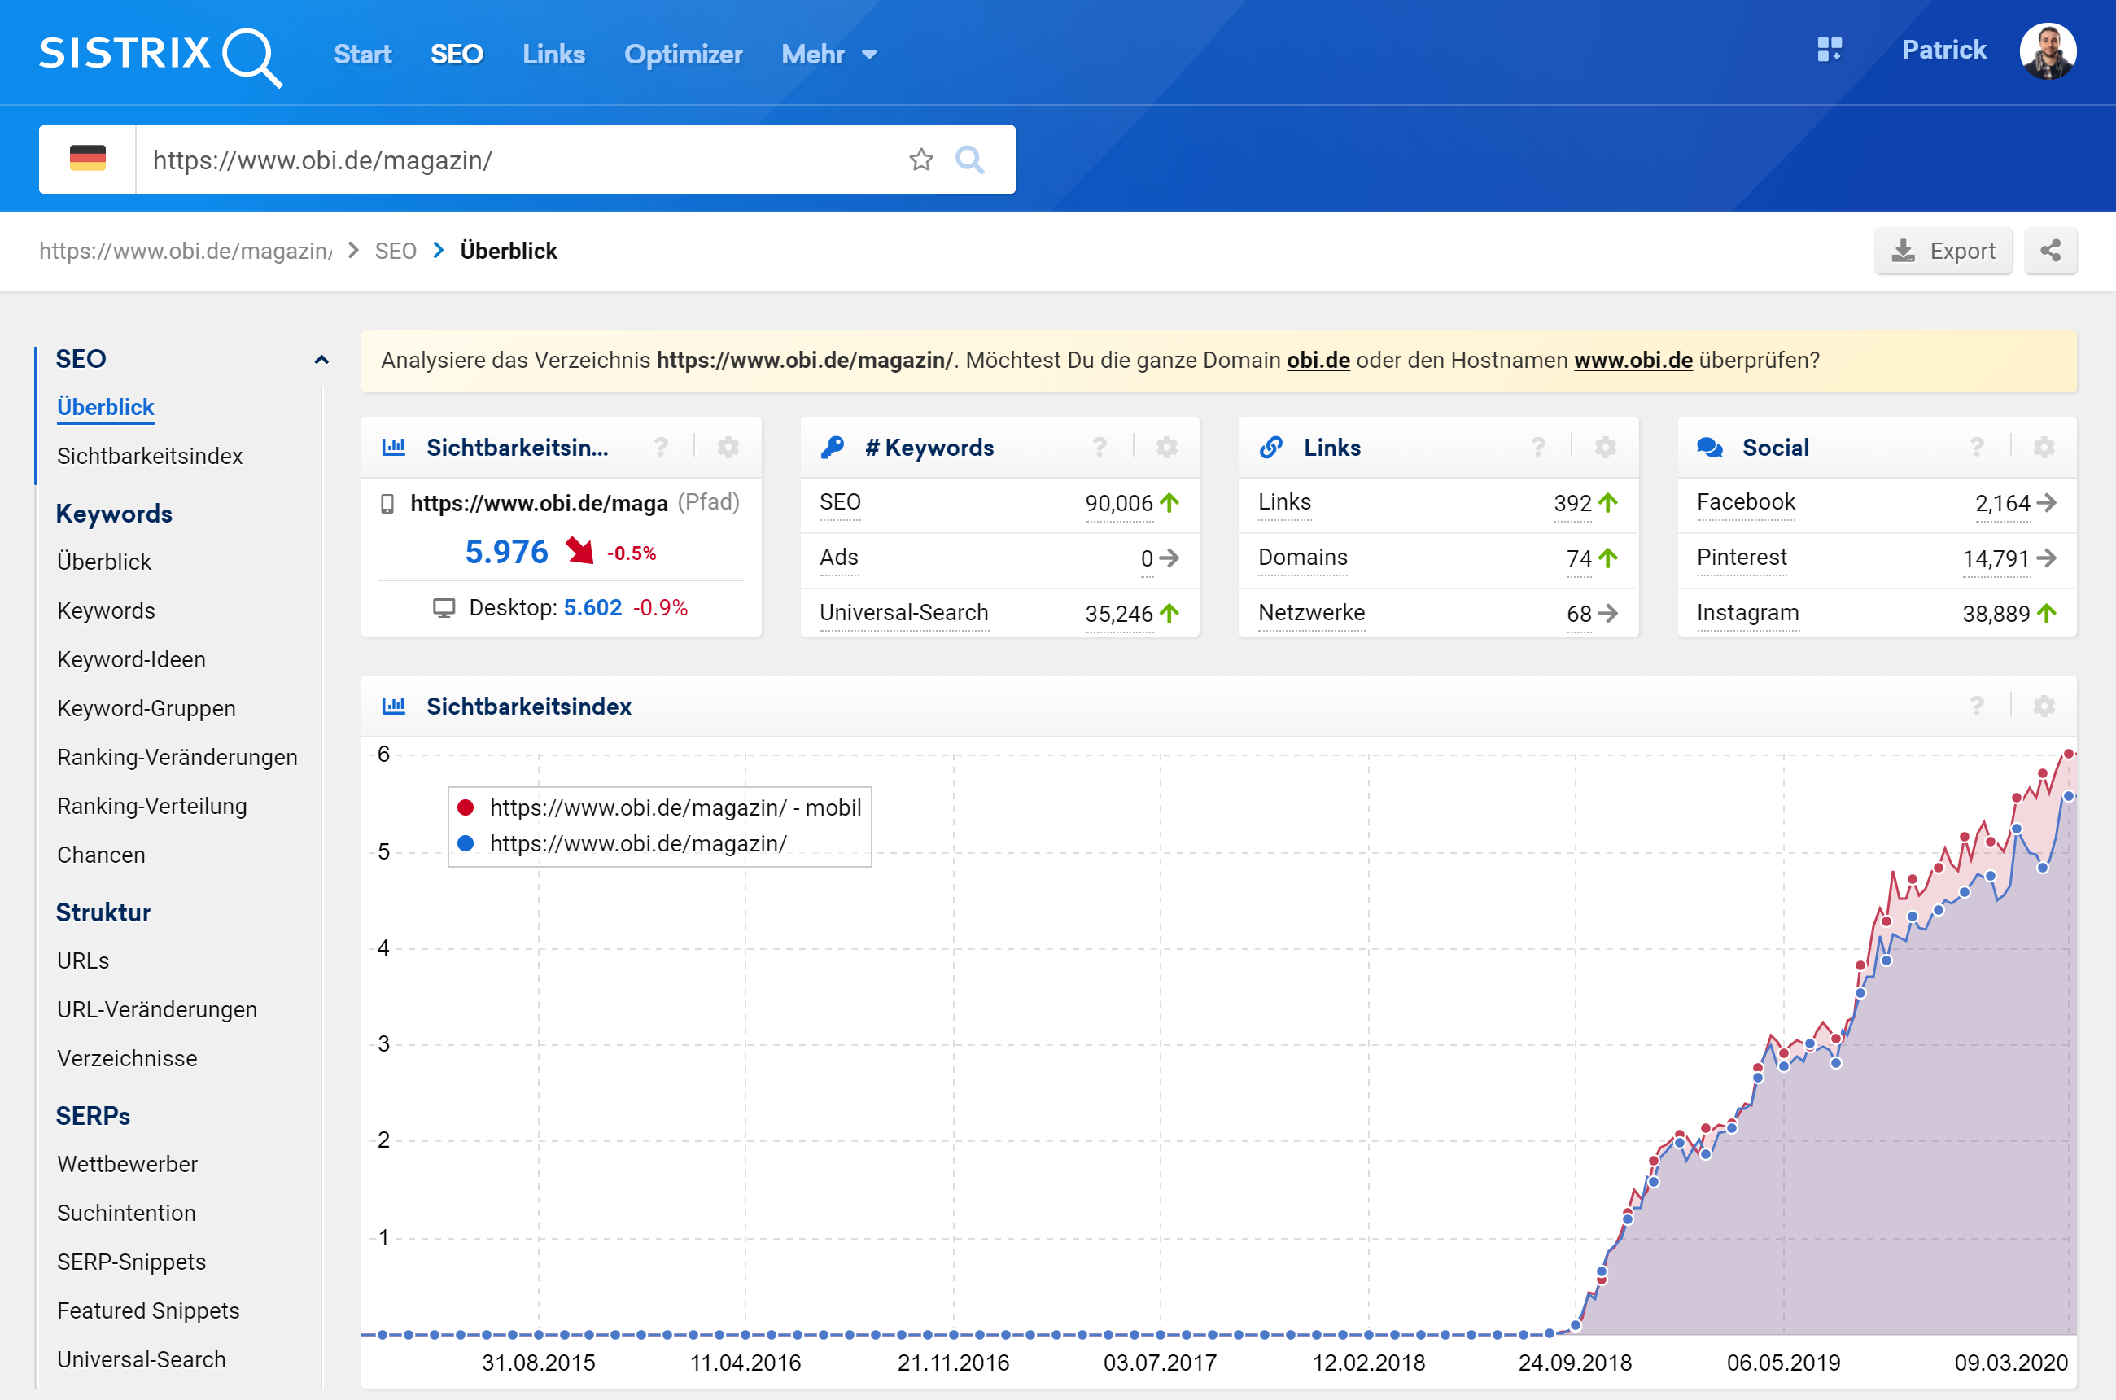2116x1400 pixels.
Task: Click the favorite star icon in search bar
Action: point(920,160)
